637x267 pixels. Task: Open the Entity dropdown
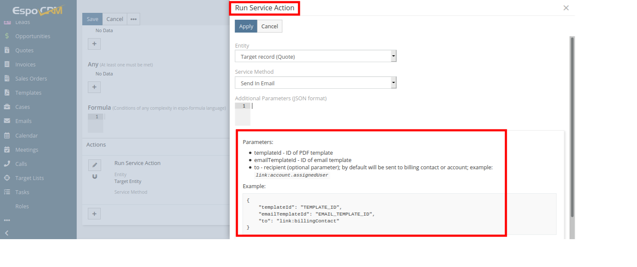coord(315,57)
